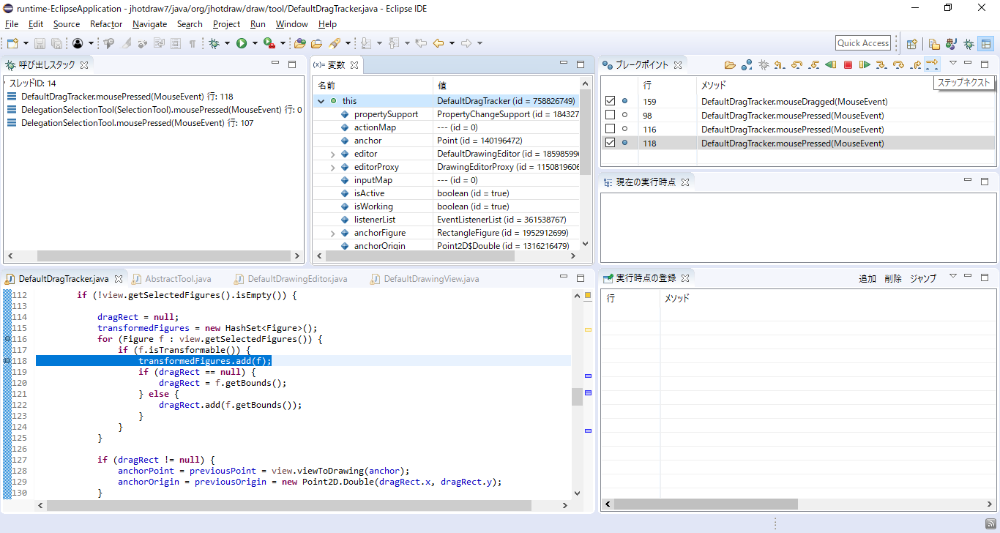1000x533 pixels.
Task: Open the dropdown next to the New wizard icon
Action: coord(26,44)
